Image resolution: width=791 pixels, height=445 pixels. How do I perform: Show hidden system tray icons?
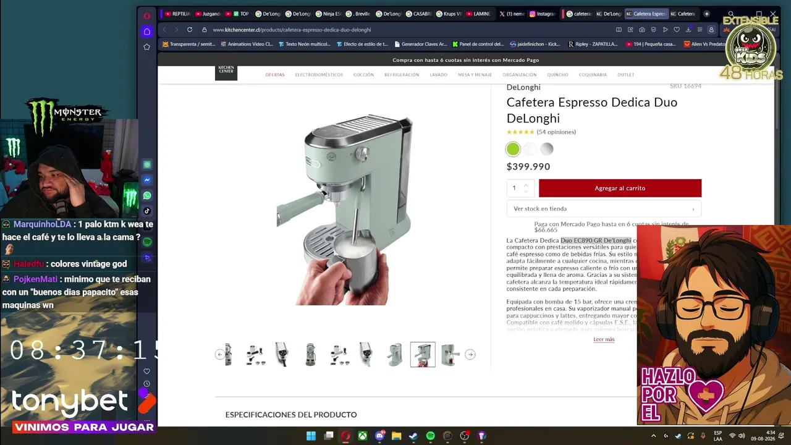click(x=654, y=436)
